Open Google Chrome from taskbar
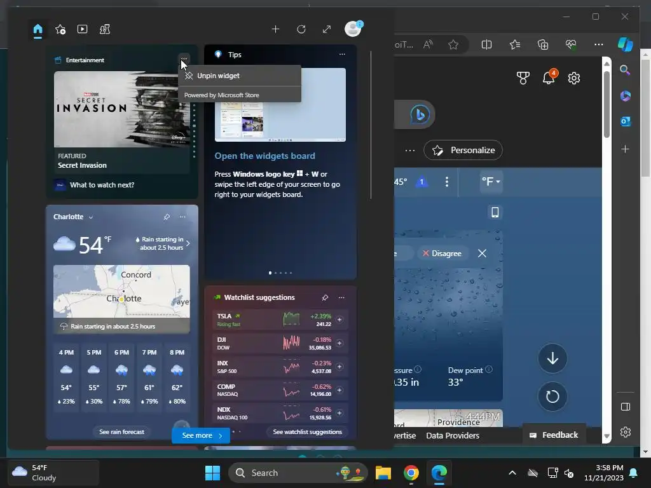The height and width of the screenshot is (488, 651). pos(411,473)
